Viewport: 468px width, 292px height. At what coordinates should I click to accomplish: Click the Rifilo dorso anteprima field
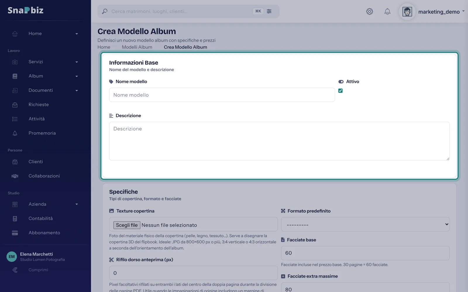(x=193, y=273)
